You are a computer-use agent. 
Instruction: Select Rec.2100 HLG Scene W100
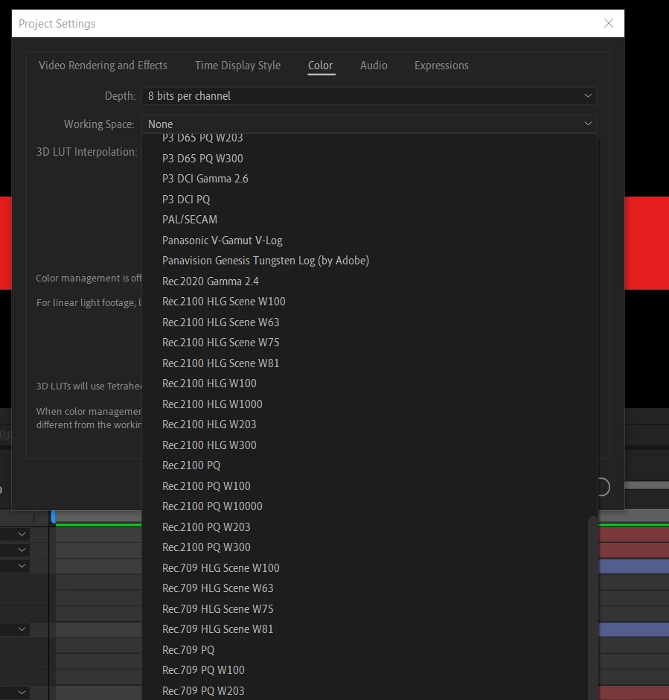[370, 302]
